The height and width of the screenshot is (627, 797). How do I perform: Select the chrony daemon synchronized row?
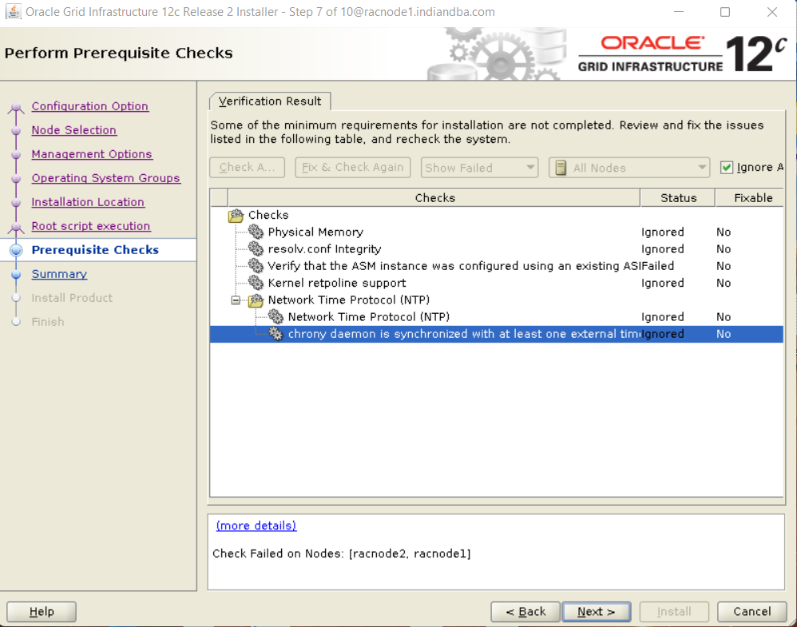pos(497,334)
